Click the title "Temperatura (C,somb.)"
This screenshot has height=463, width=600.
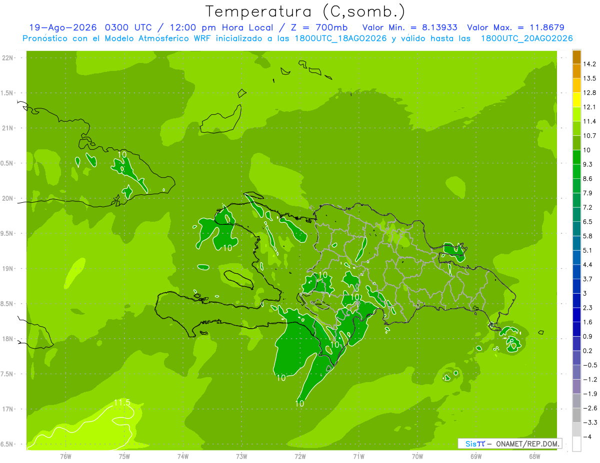click(x=305, y=12)
